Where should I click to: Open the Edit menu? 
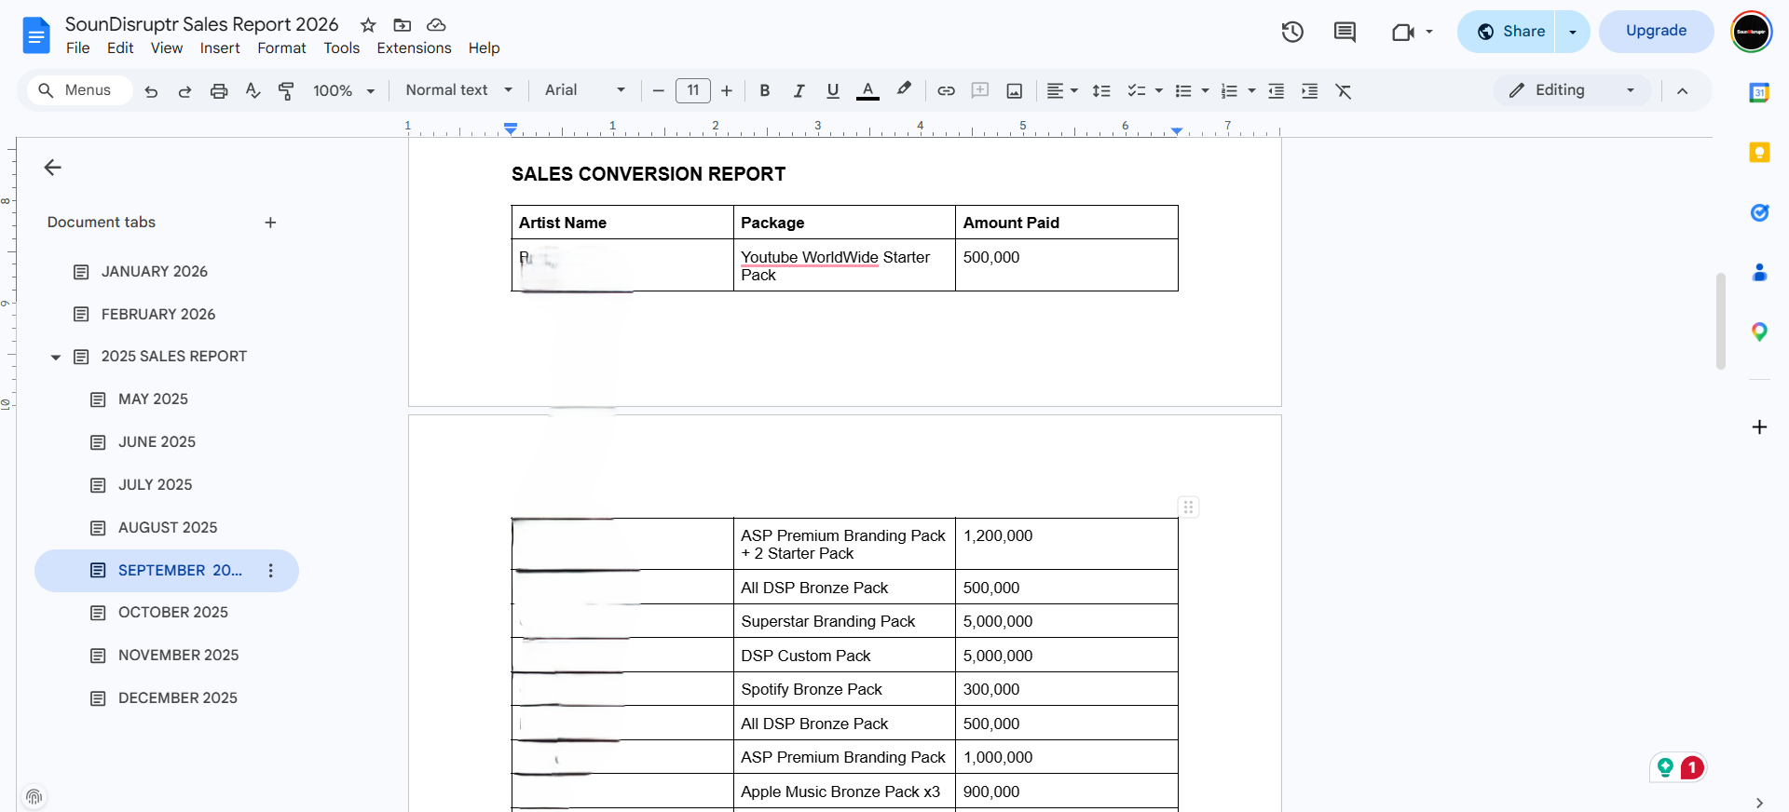[120, 48]
